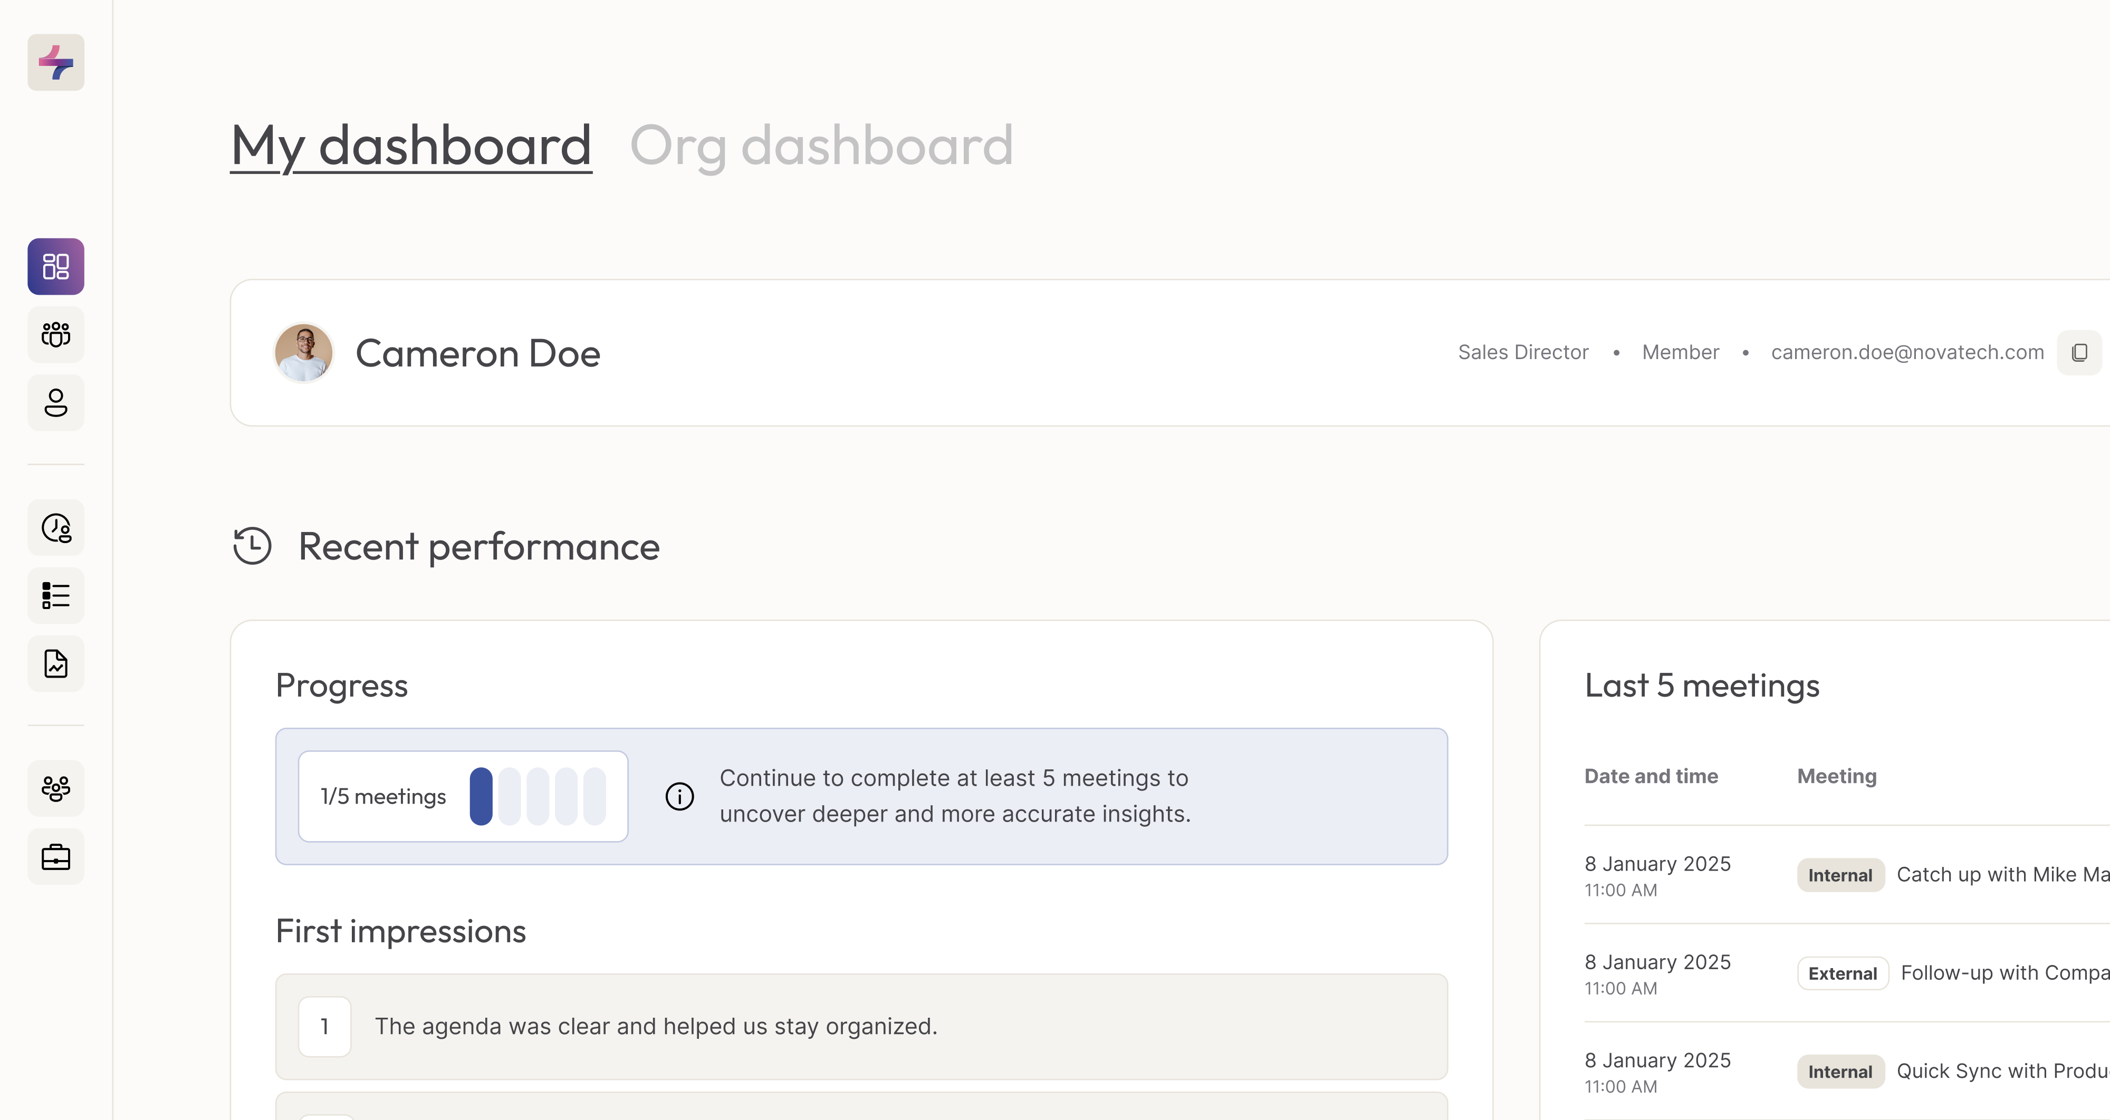Viewport: 2110px width, 1120px height.
Task: Open the checklist sidebar icon
Action: point(56,595)
